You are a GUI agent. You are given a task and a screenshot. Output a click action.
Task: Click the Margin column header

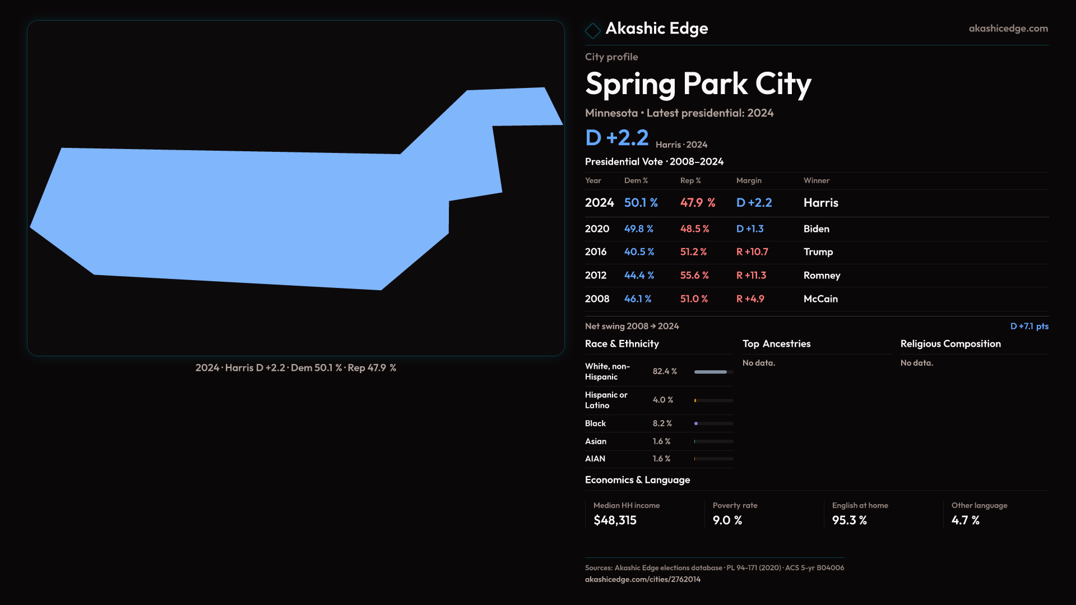point(749,180)
